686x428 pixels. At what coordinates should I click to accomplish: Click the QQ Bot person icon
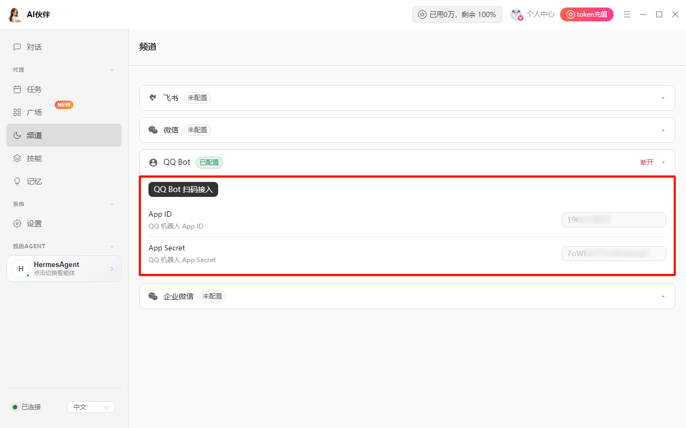pyautogui.click(x=153, y=163)
